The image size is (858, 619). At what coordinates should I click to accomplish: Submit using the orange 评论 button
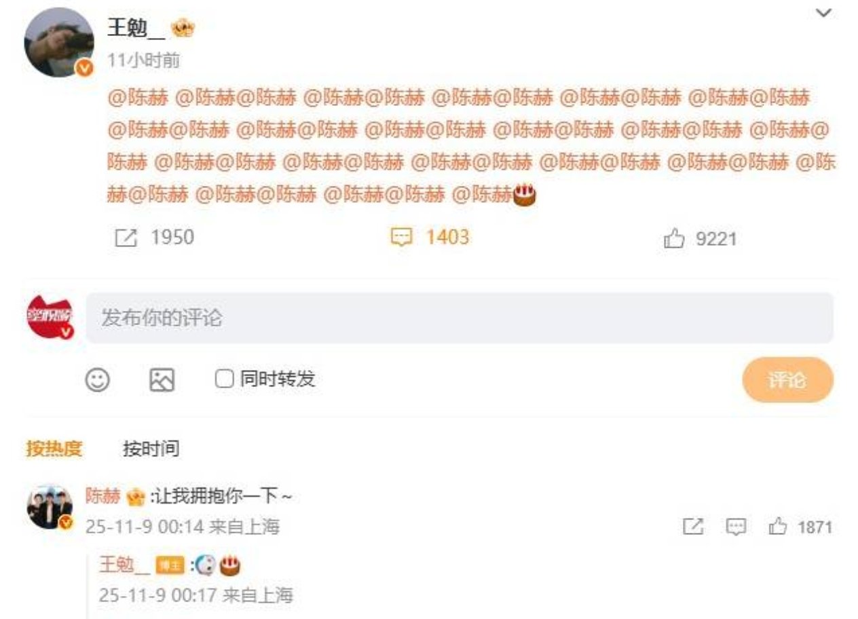tap(787, 380)
